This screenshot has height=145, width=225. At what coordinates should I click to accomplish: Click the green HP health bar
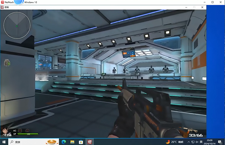[x=28, y=134]
